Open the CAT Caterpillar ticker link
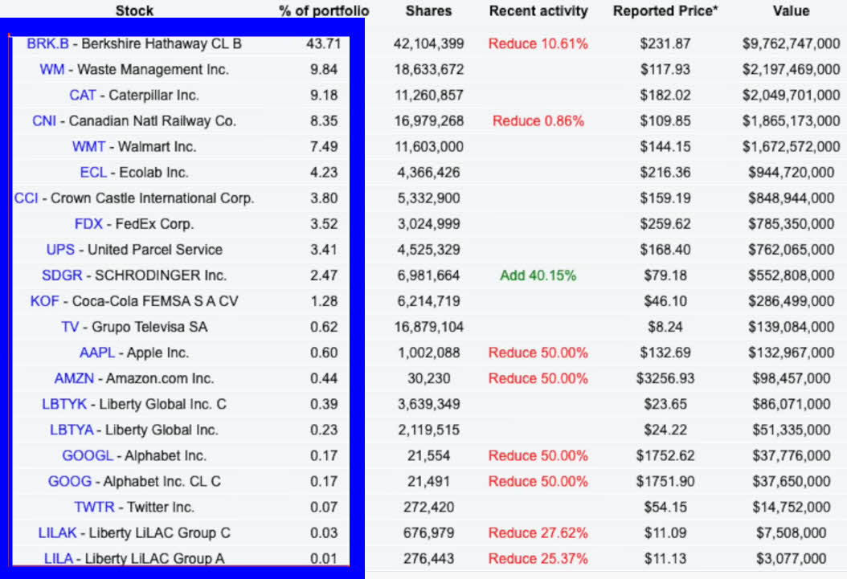 83,95
